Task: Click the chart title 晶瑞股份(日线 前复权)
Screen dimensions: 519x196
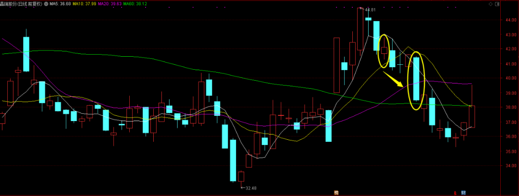Action: (22, 4)
